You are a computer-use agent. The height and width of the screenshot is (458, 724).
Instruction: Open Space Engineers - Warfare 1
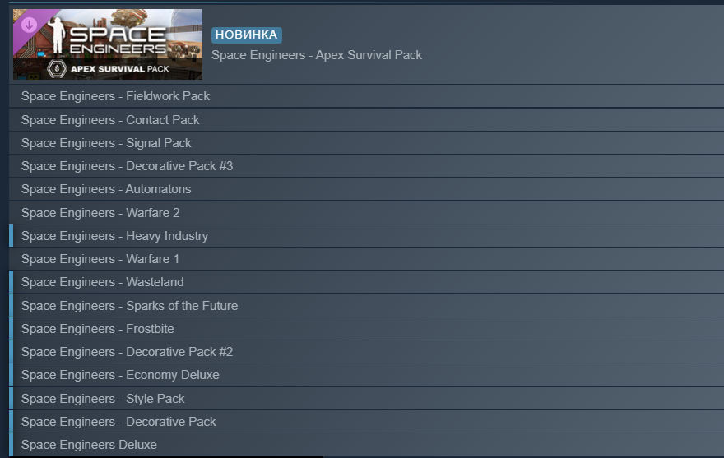tap(367, 258)
